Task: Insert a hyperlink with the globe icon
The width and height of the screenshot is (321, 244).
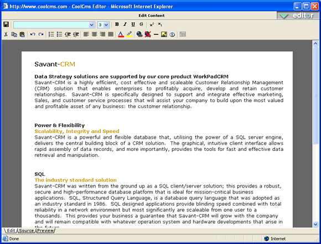Action: 139,34
